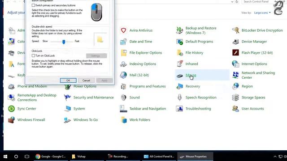Click the Taskbar and Navigation icon
Screen dimensions: 287x161
tap(124, 109)
